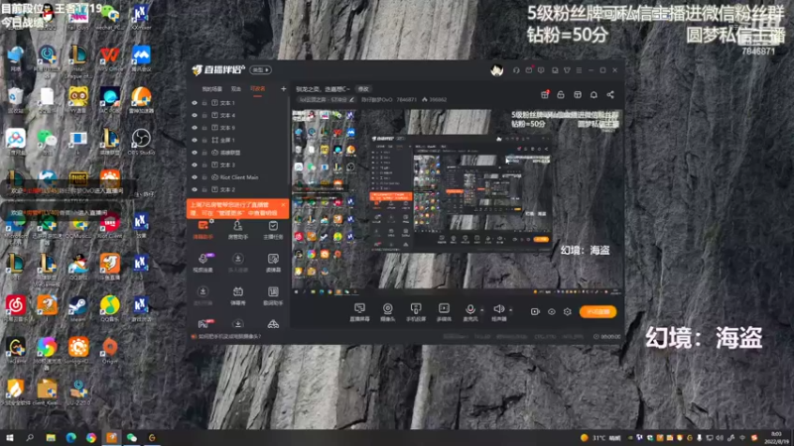The width and height of the screenshot is (794, 446).
Task: Hide the 文本 2 source
Action: click(x=195, y=189)
